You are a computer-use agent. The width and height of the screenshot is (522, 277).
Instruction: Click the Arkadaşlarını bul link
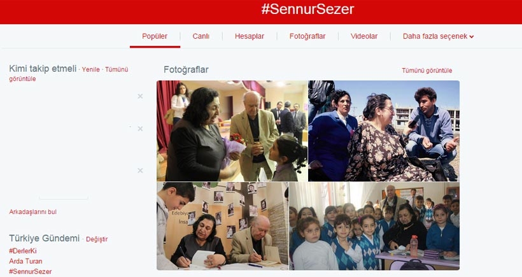[32, 212]
